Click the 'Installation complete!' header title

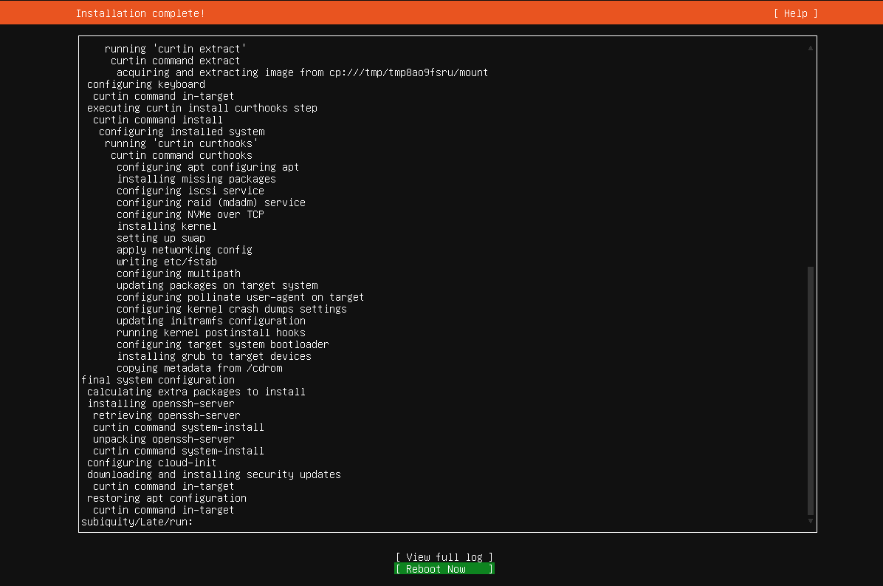pos(140,13)
